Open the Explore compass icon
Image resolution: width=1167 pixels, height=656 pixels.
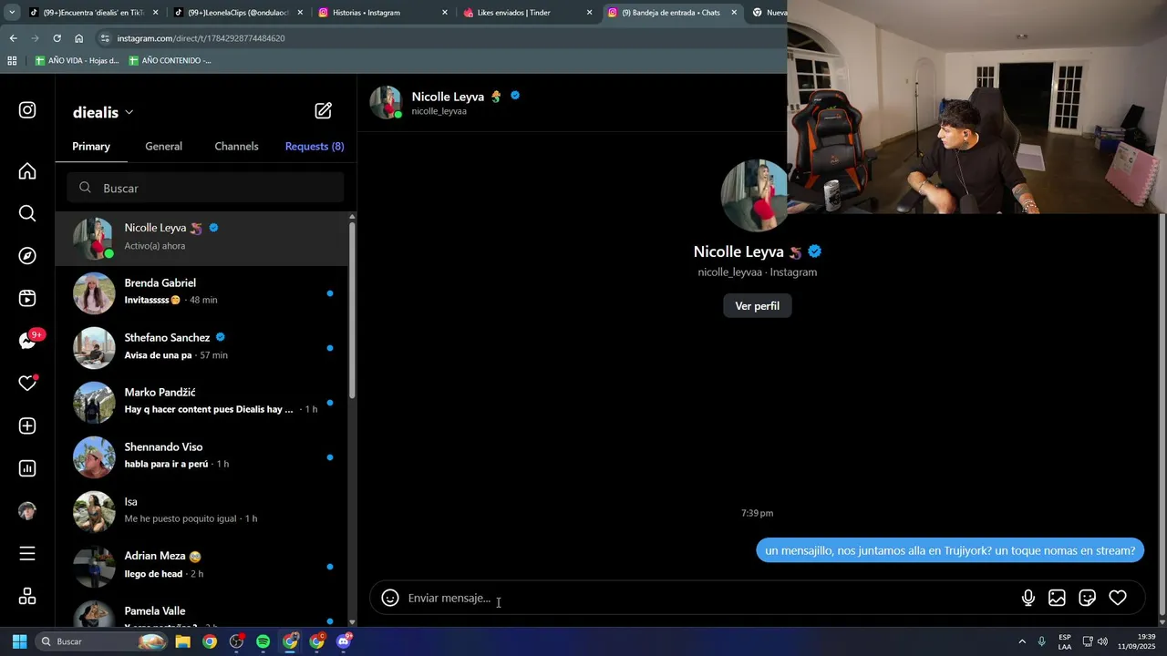(27, 256)
